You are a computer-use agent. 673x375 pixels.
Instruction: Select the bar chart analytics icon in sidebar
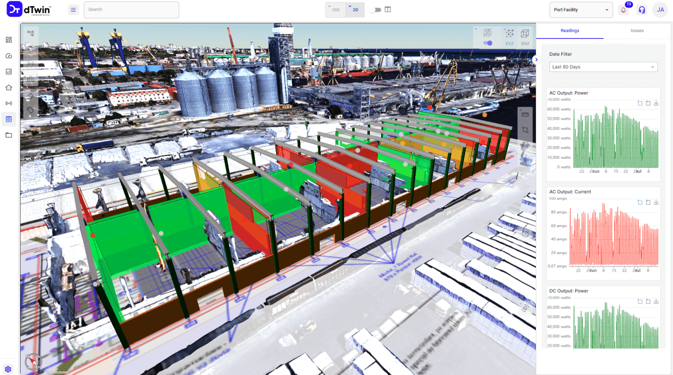point(8,71)
